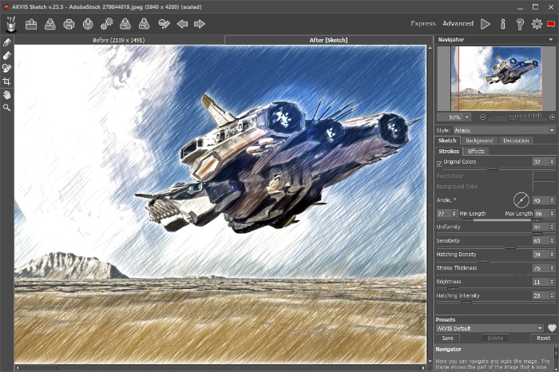Click the Print image icon
This screenshot has width=559, height=372.
tap(69, 24)
